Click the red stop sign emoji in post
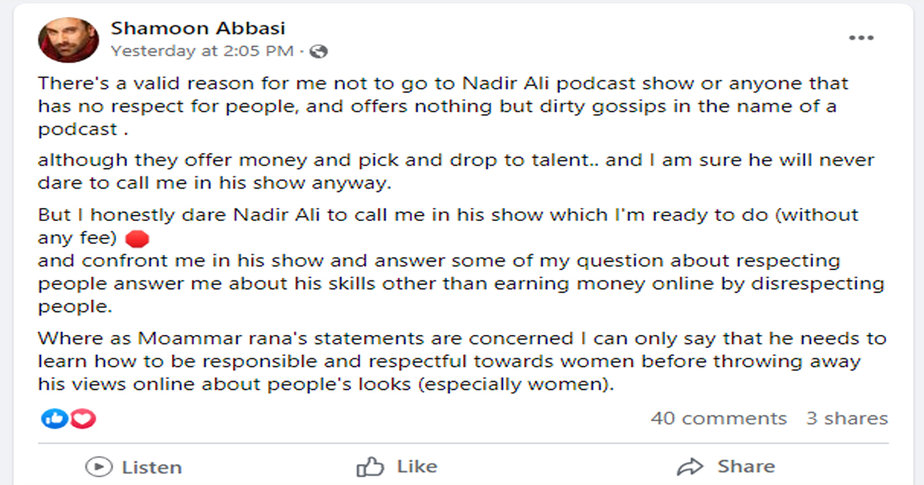Viewport: 924px width, 485px height. click(x=137, y=238)
